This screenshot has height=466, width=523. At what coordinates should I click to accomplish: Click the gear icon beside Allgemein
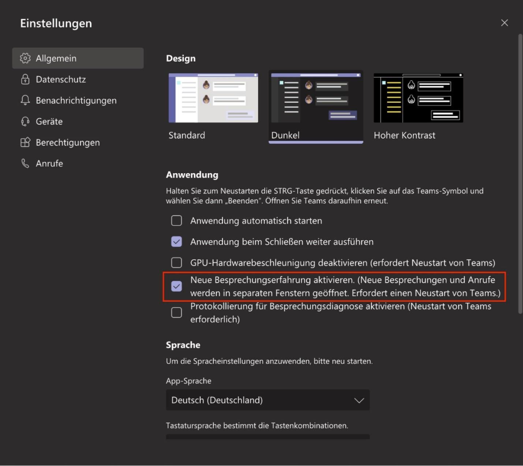pyautogui.click(x=25, y=58)
